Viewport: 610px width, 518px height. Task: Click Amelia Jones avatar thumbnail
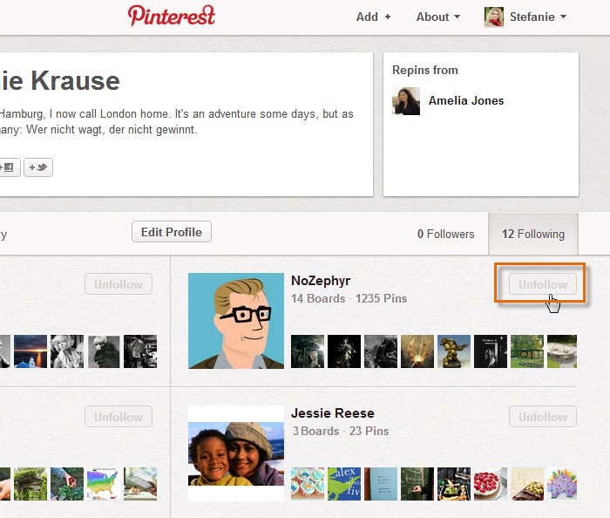[406, 101]
